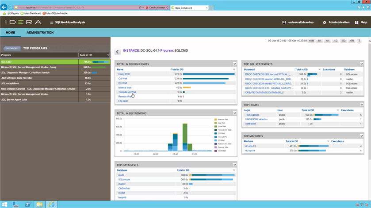The image size is (371, 208).
Task: Click Lock Wait legend color swatch
Action: coord(215,126)
